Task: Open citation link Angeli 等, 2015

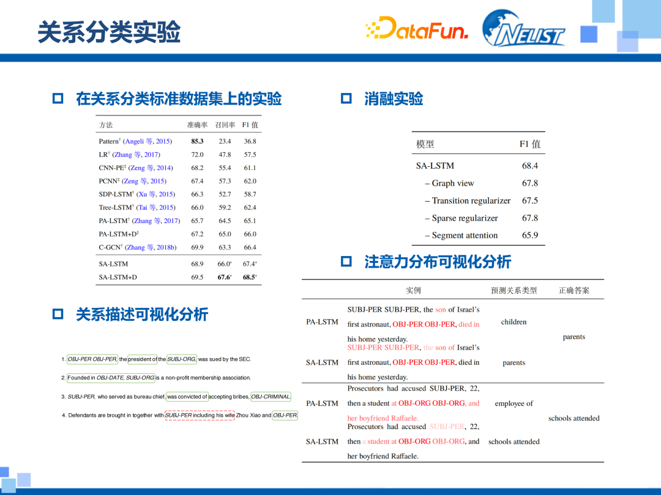Action: coord(147,141)
